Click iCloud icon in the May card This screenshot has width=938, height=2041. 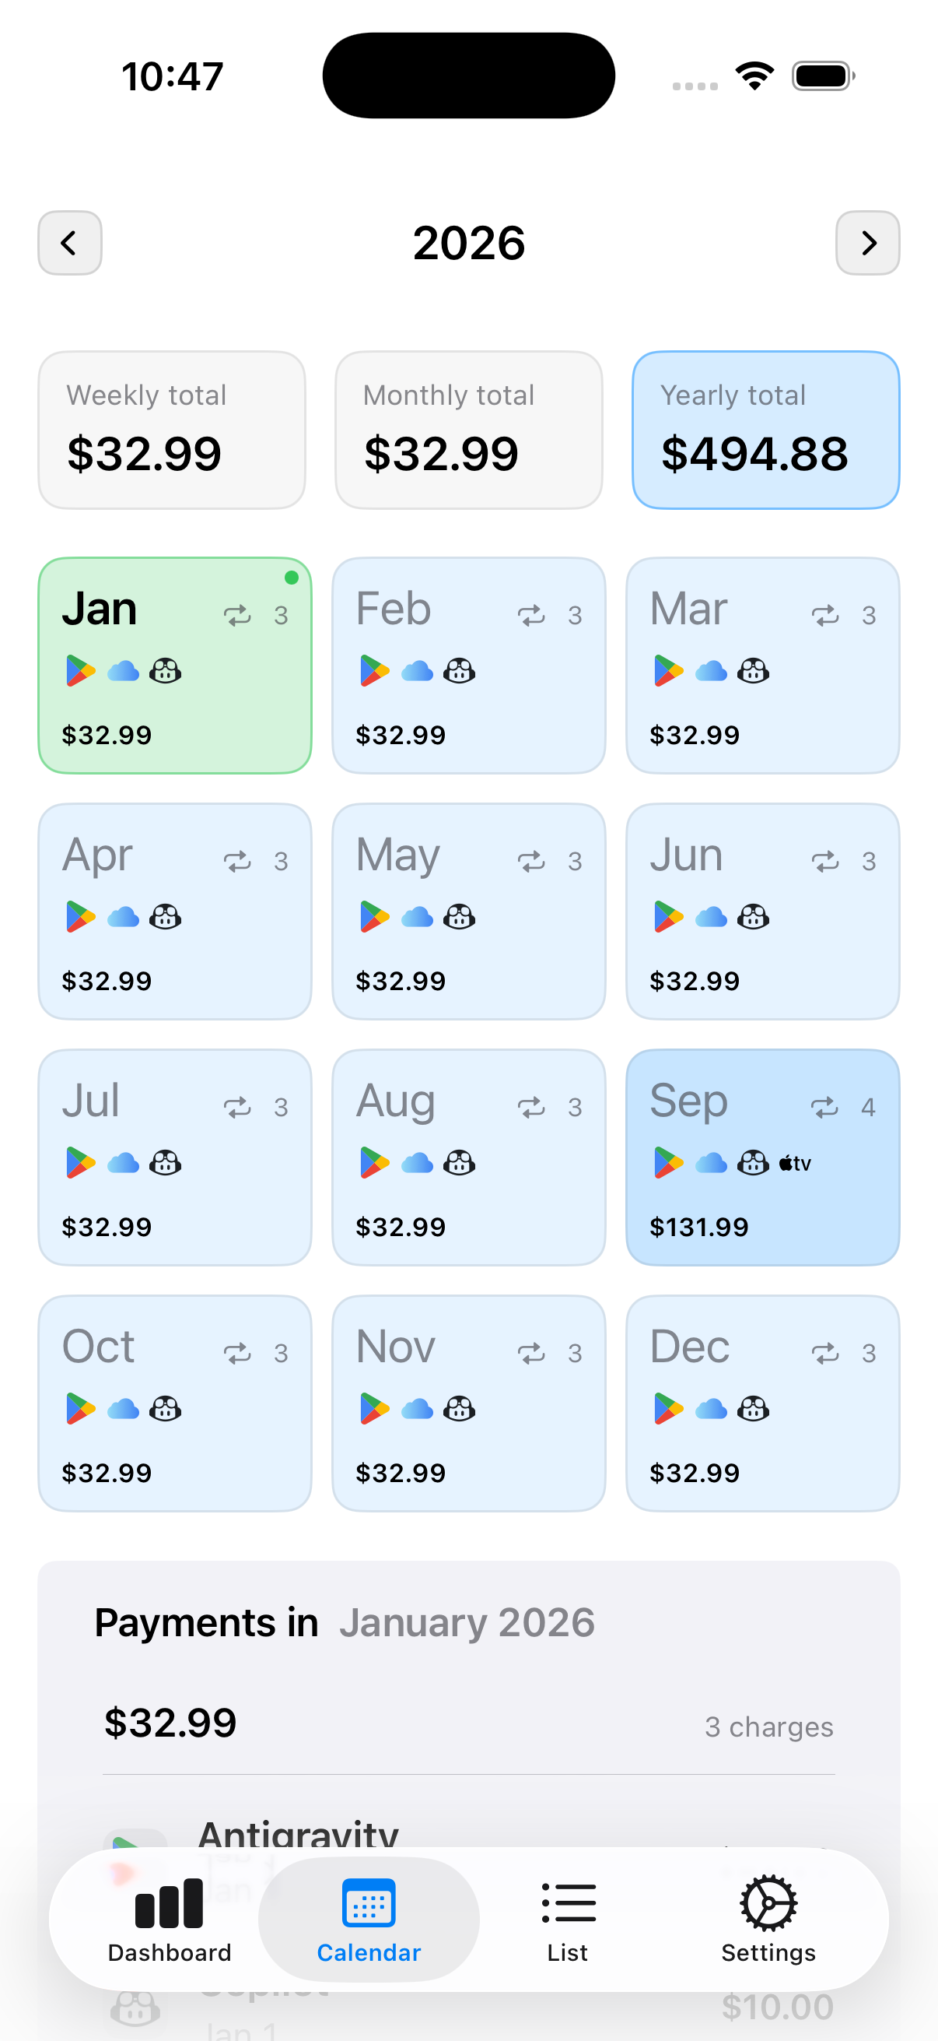tap(417, 917)
